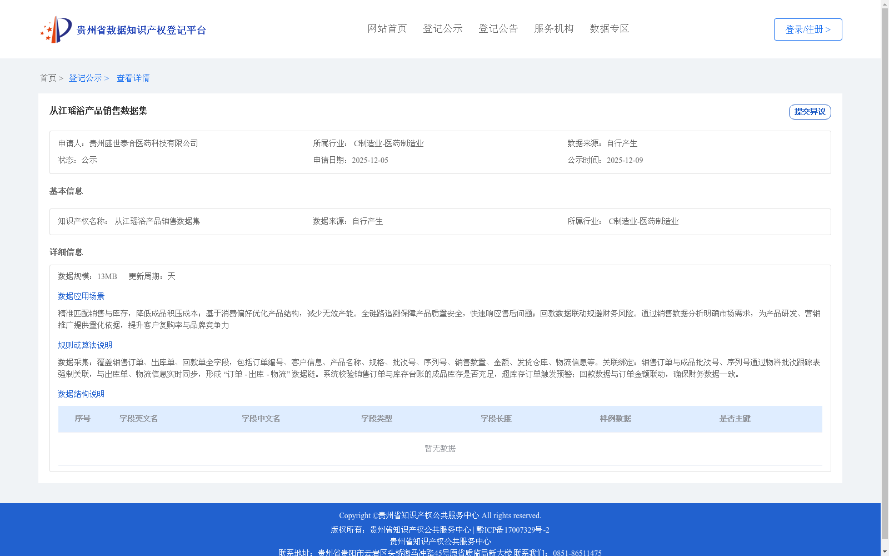Screen dimensions: 889x556
Task: Click the scrollbar up arrow
Action: pos(885,4)
